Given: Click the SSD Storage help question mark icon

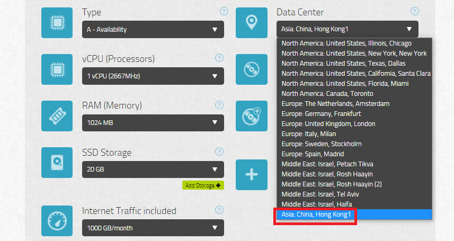Looking at the screenshot, I should click(x=219, y=151).
